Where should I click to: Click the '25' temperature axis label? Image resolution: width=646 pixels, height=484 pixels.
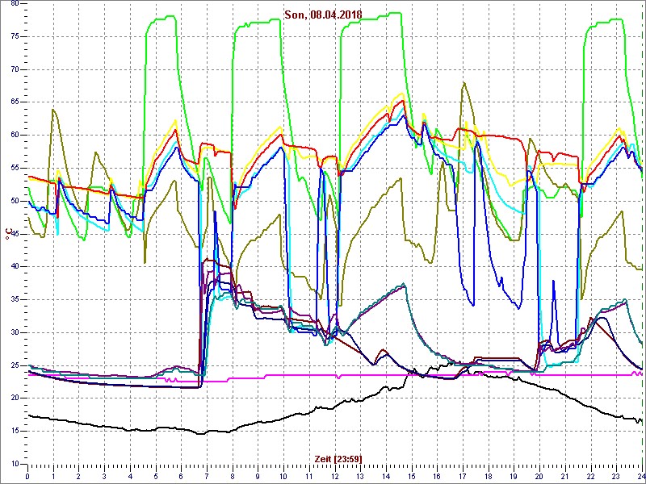(x=14, y=365)
